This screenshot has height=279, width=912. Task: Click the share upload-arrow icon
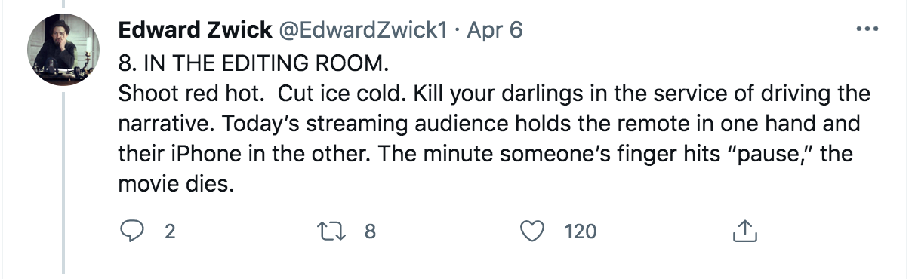coord(744,231)
